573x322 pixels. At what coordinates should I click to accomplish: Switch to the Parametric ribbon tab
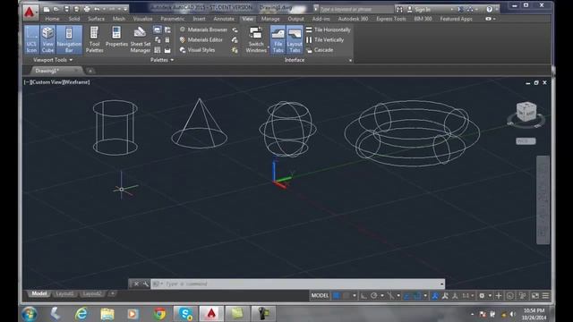tap(173, 19)
